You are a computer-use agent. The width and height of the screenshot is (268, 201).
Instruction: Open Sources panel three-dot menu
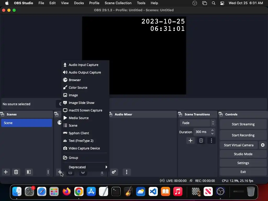pos(102,173)
